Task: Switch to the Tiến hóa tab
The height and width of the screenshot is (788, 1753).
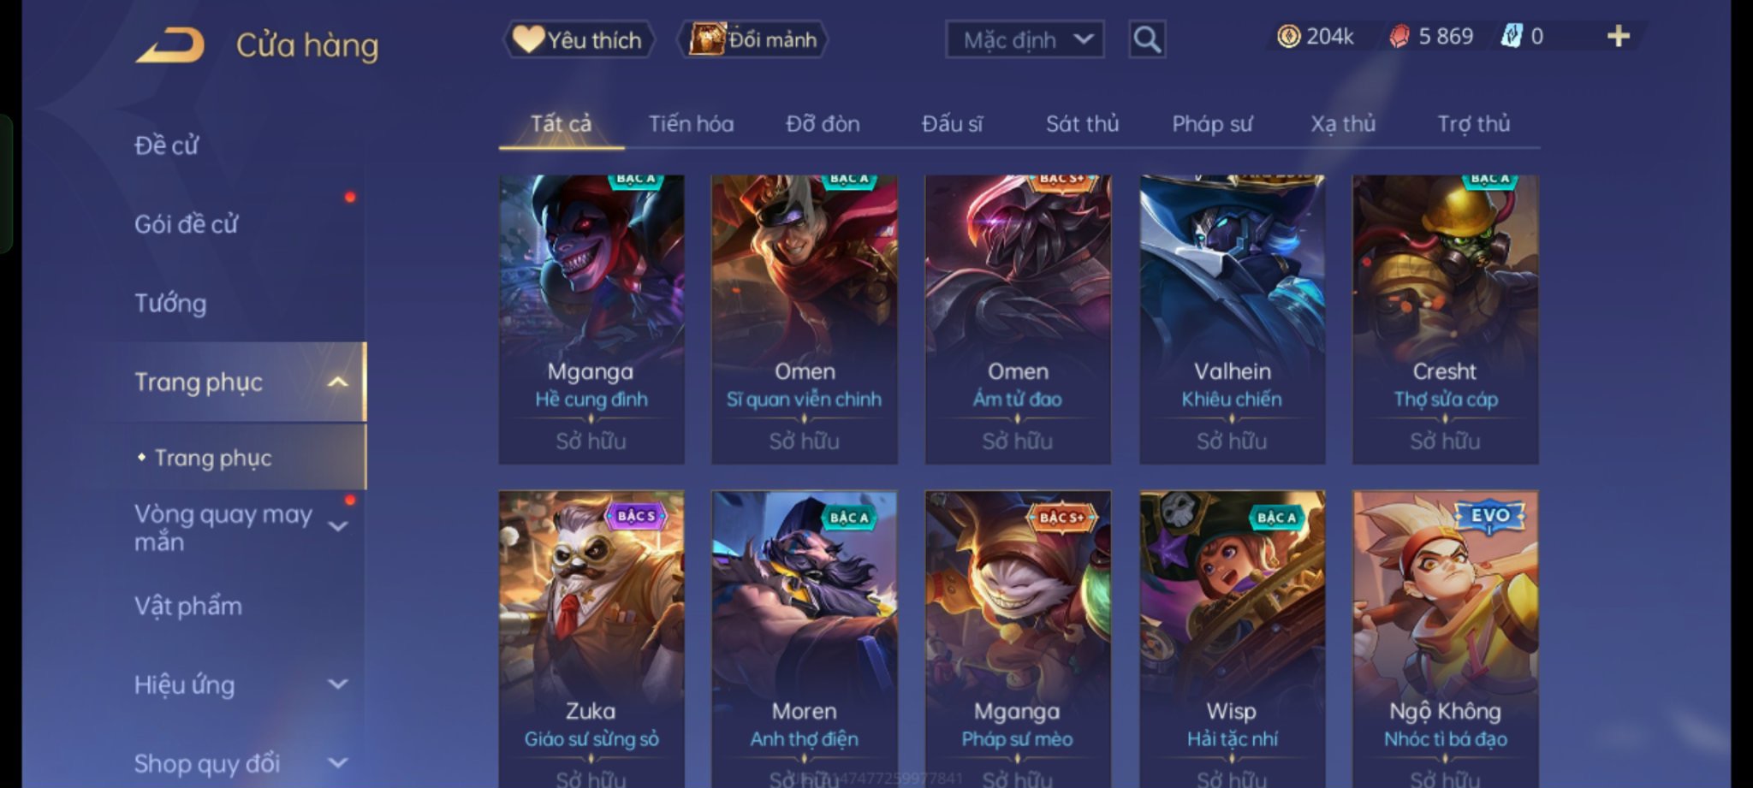Action: pos(691,124)
